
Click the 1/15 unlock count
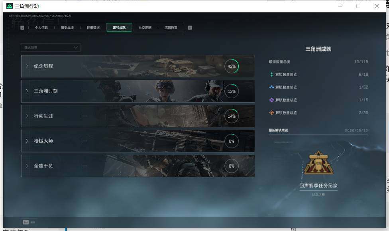coord(363,100)
